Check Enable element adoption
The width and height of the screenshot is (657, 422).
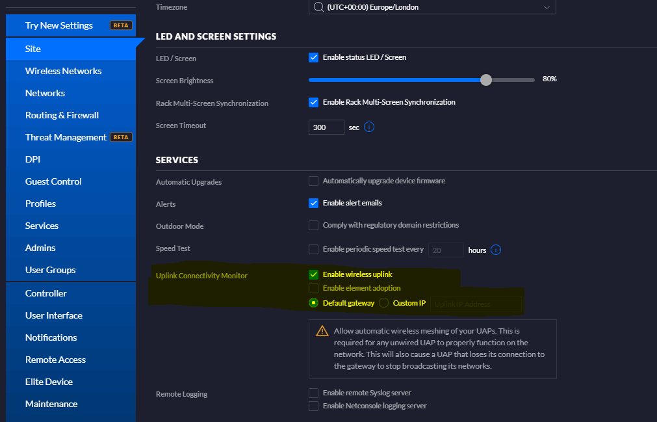tap(314, 288)
